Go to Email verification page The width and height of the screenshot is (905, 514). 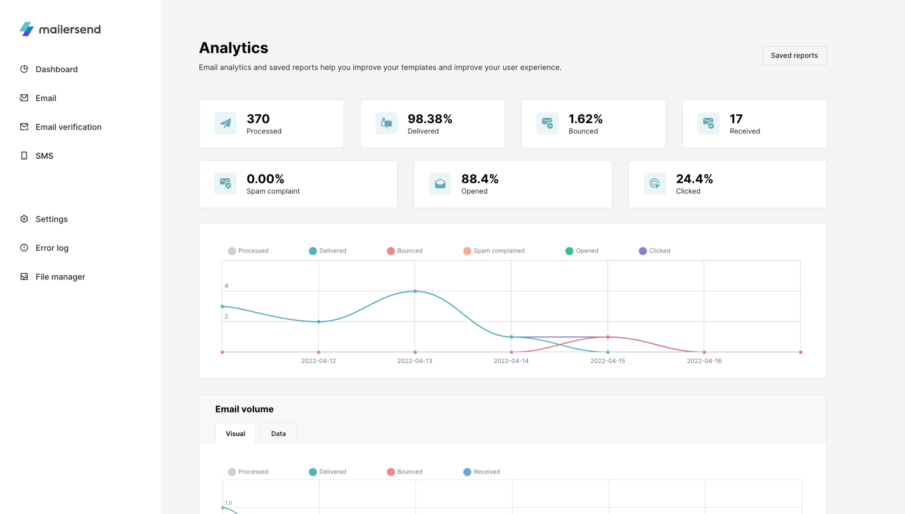coord(60,127)
